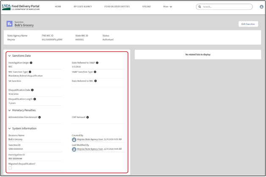The width and height of the screenshot is (266, 177).
Task: Click the Bob's Grocery record title
Action: pyautogui.click(x=24, y=25)
